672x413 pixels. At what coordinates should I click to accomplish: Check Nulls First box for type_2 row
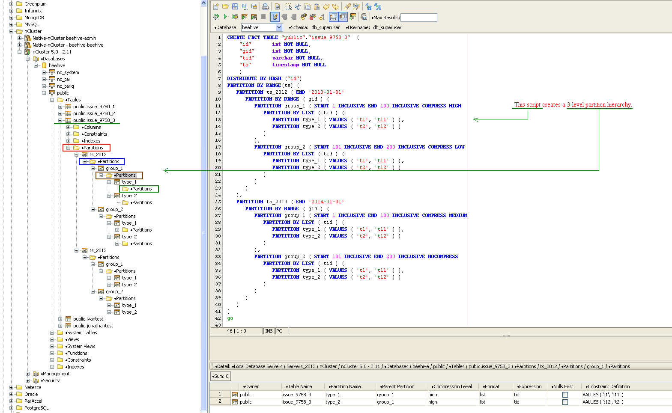[565, 402]
